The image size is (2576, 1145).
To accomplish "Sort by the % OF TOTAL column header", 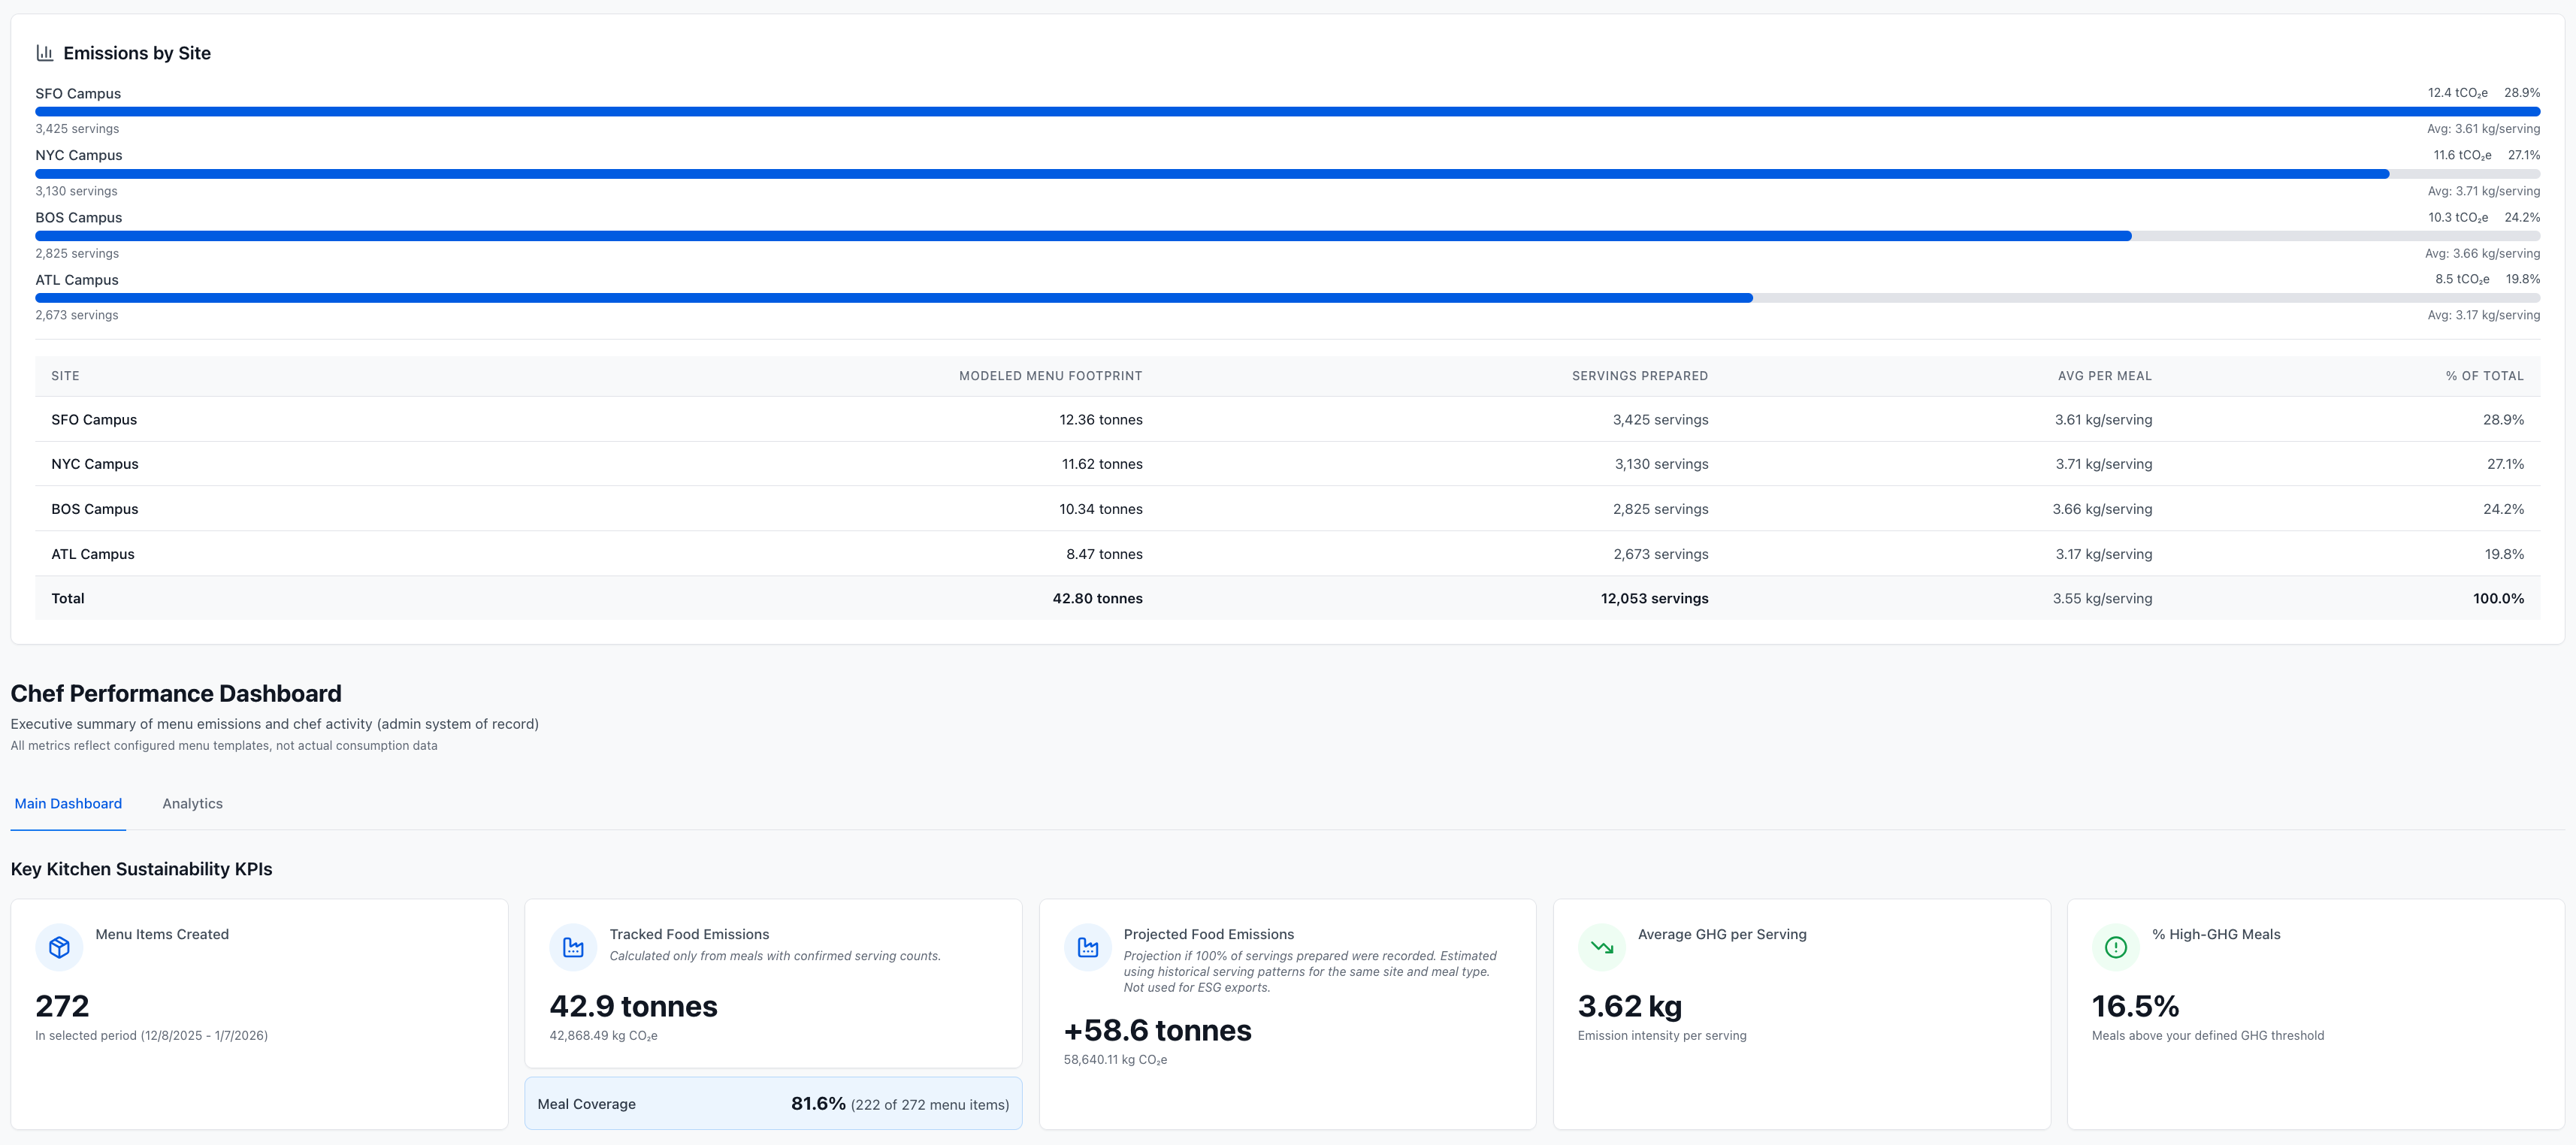I will [2484, 376].
